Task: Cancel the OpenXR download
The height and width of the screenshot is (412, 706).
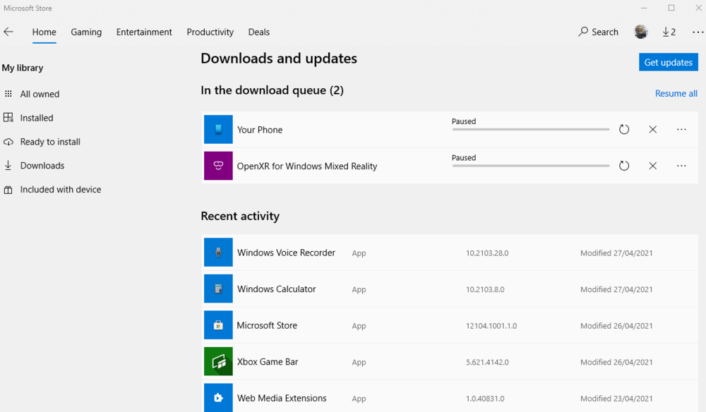Action: tap(652, 166)
